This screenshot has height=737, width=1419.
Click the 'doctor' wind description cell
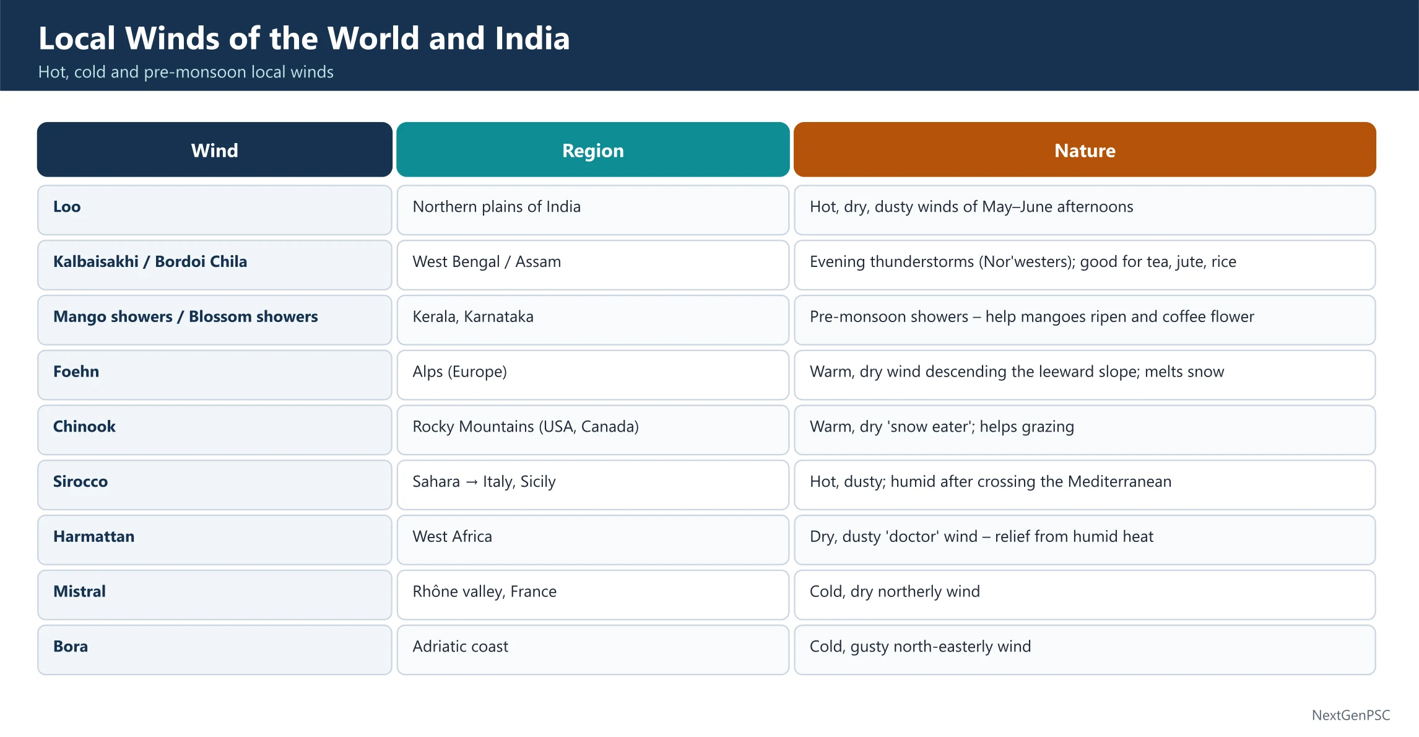[1085, 540]
